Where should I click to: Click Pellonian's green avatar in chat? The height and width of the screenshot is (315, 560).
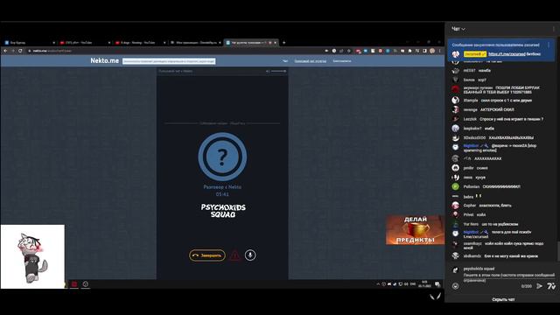pos(455,186)
